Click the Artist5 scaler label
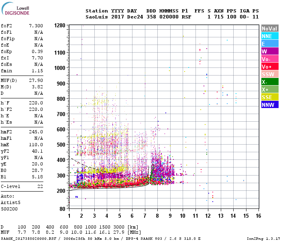The image size is (281, 241). pos(10,202)
